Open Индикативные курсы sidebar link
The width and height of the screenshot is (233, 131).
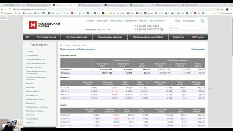coord(35,99)
